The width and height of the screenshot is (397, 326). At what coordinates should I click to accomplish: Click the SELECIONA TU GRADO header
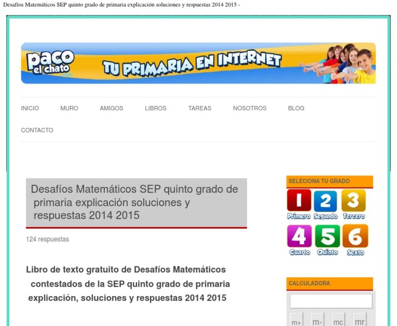(330, 181)
